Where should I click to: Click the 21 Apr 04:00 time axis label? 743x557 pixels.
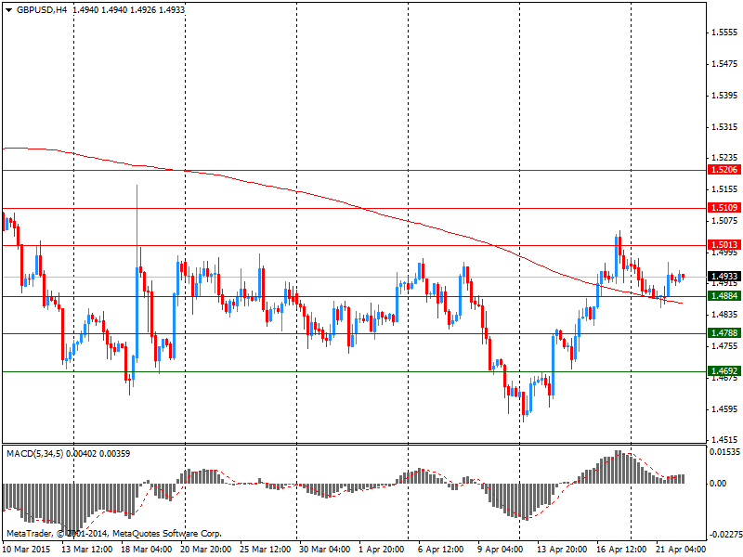681,550
